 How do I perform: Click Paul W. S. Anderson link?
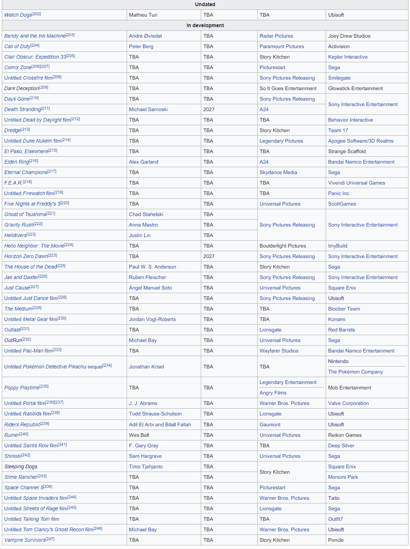click(152, 267)
